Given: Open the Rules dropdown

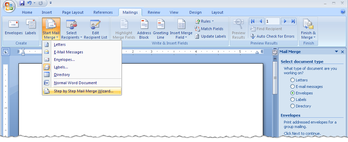Looking at the screenshot, I should click(x=204, y=21).
